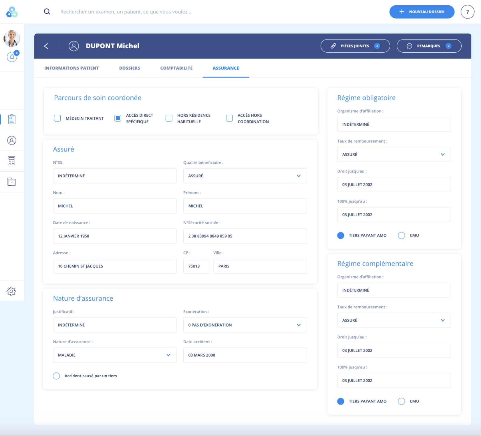The width and height of the screenshot is (481, 436).
Task: Open the Exonération dropdown
Action: pyautogui.click(x=299, y=325)
